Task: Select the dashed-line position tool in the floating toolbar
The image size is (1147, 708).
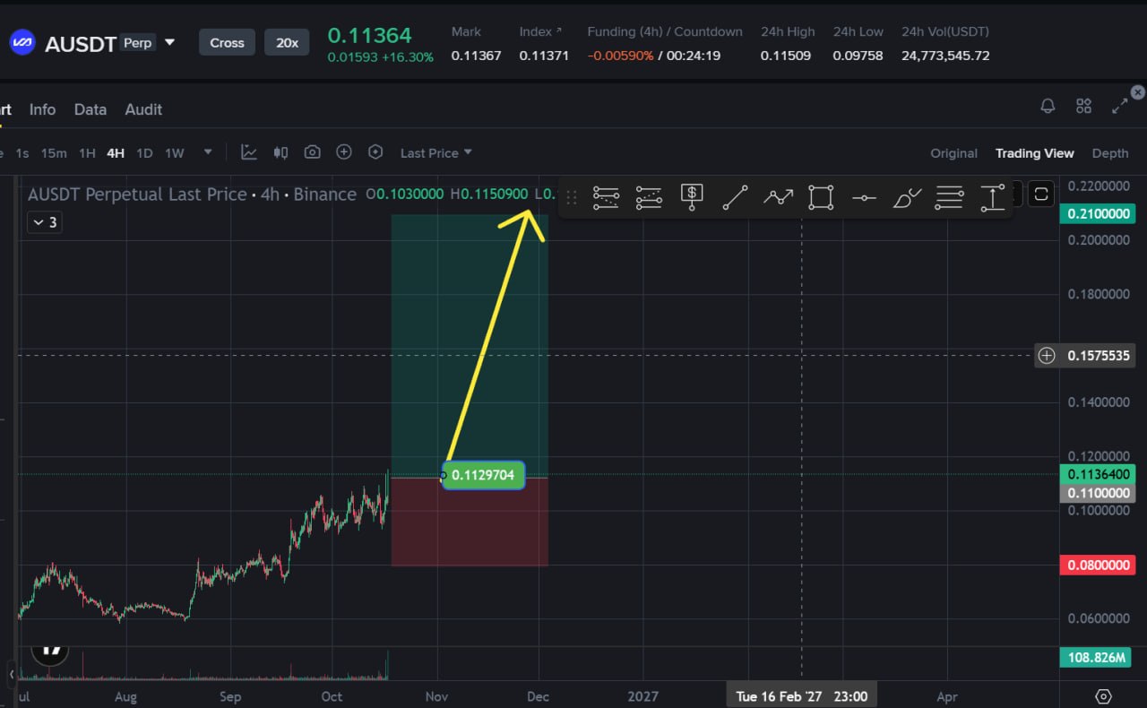Action: point(649,197)
